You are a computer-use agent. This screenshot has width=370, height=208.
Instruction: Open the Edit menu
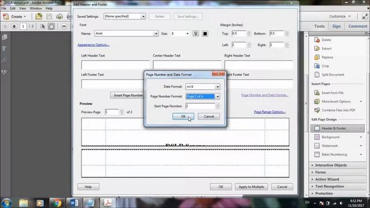click(13, 8)
